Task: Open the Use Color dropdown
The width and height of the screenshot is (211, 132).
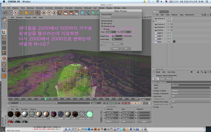Action: coord(191,96)
